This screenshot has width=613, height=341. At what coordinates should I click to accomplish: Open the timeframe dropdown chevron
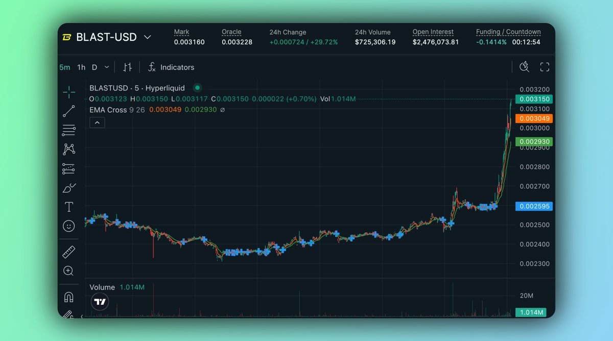click(x=107, y=67)
